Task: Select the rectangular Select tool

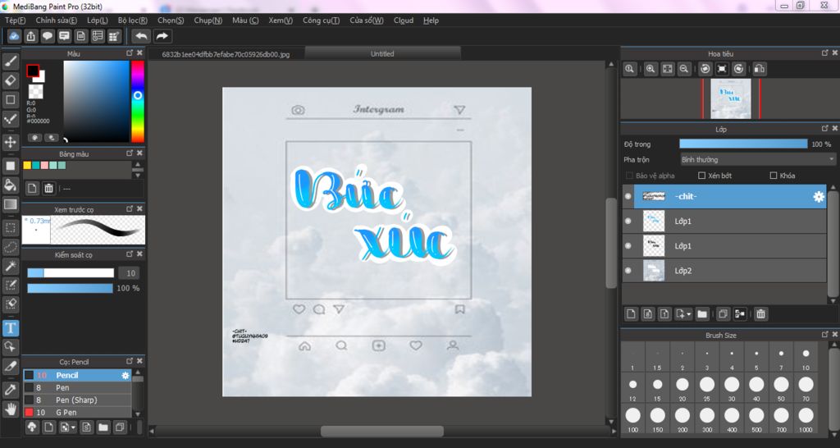Action: click(x=11, y=228)
